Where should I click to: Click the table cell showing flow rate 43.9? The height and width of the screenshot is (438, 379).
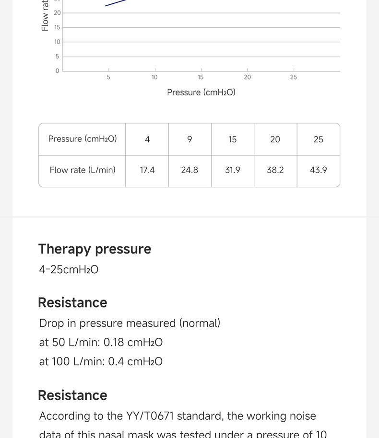(x=318, y=170)
